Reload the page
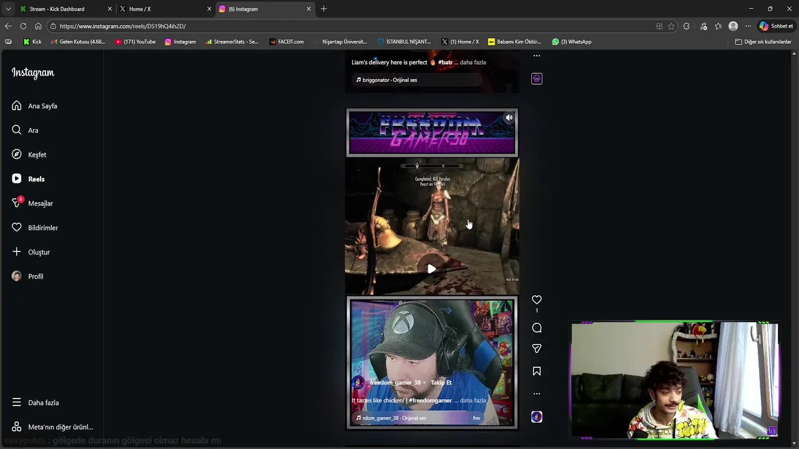Screen dimensions: 799x449 pos(23,26)
